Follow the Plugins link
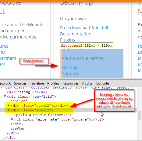The image size is (142, 141). [67, 40]
